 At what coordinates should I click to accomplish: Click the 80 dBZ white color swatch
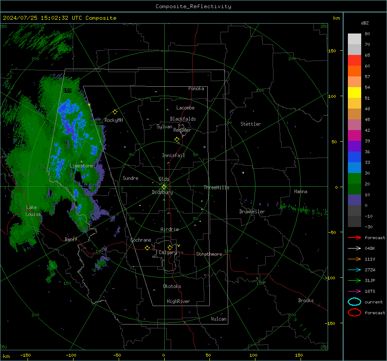pyautogui.click(x=354, y=39)
